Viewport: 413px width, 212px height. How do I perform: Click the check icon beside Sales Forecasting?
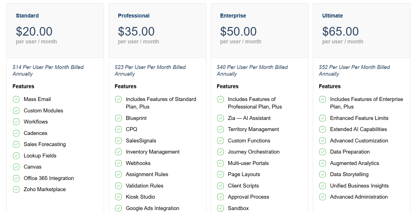tap(16, 144)
